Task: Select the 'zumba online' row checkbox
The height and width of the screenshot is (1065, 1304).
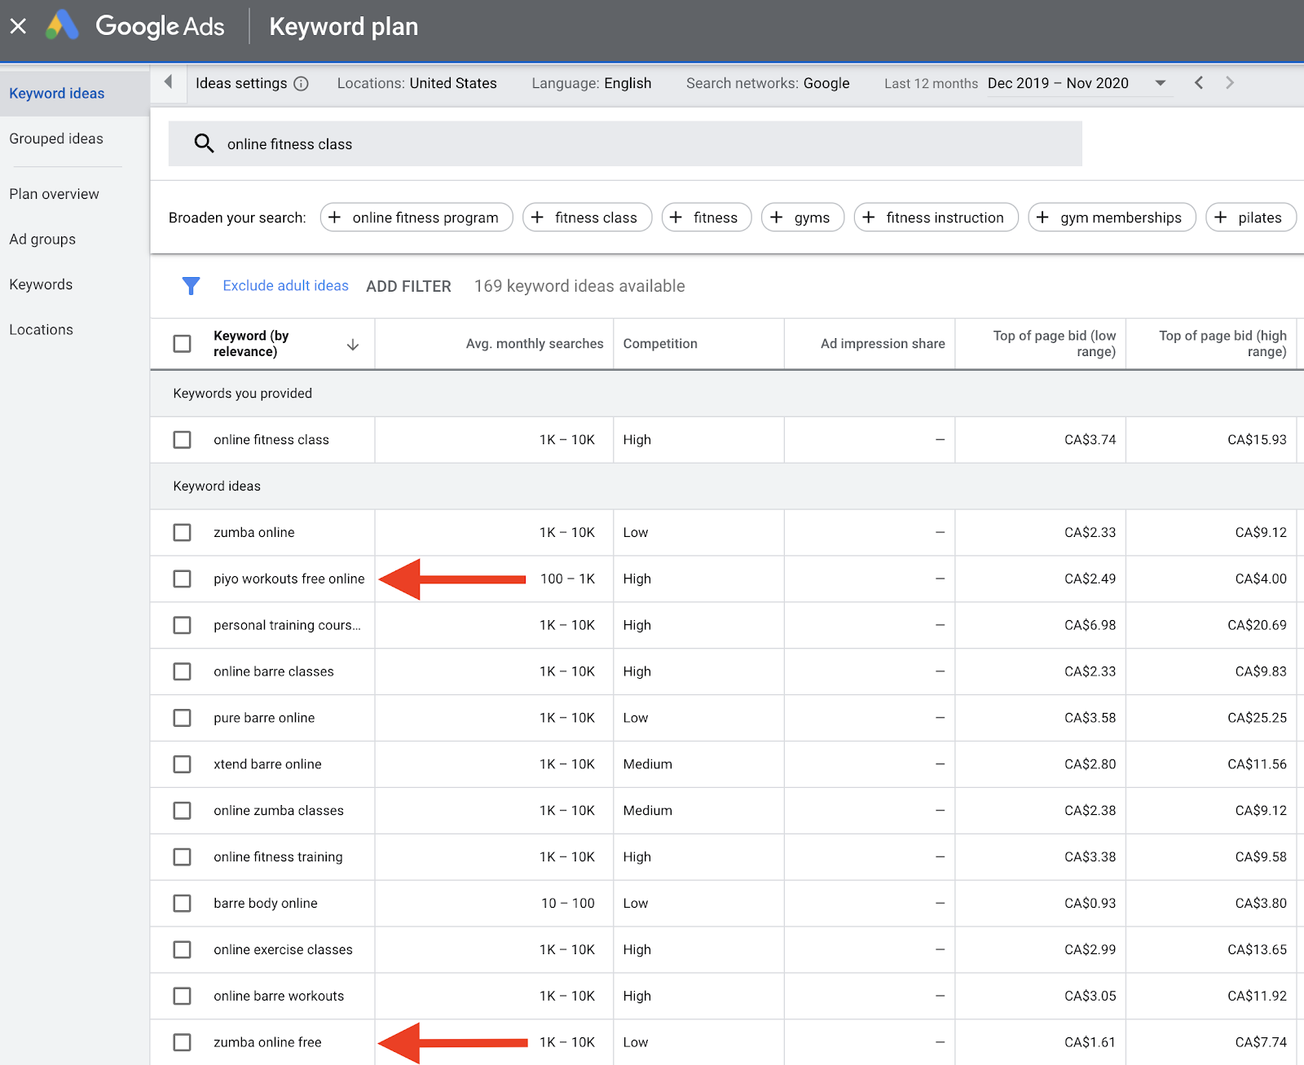Action: click(x=182, y=533)
